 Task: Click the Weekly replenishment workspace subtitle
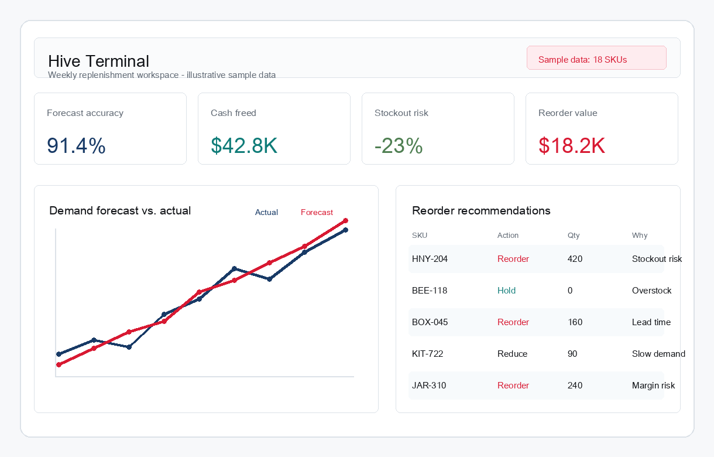[x=162, y=75]
